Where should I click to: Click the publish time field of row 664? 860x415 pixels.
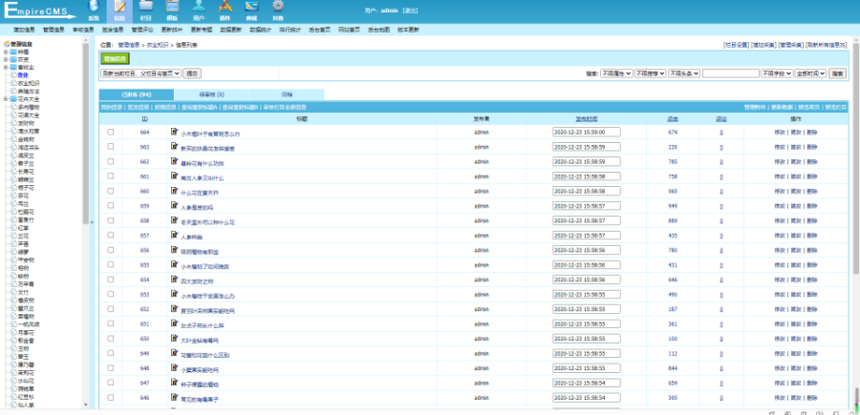587,132
